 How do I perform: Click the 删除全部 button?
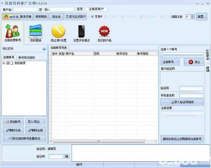[36, 130]
